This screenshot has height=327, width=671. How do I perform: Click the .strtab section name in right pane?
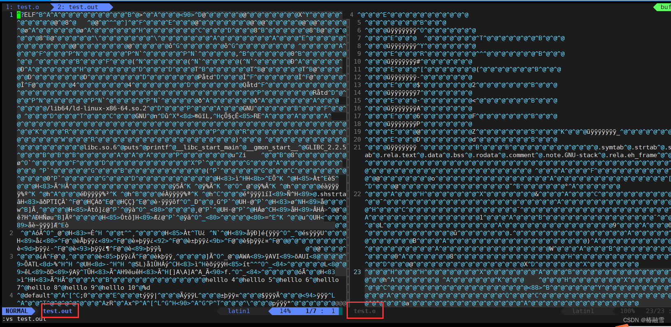644,147
